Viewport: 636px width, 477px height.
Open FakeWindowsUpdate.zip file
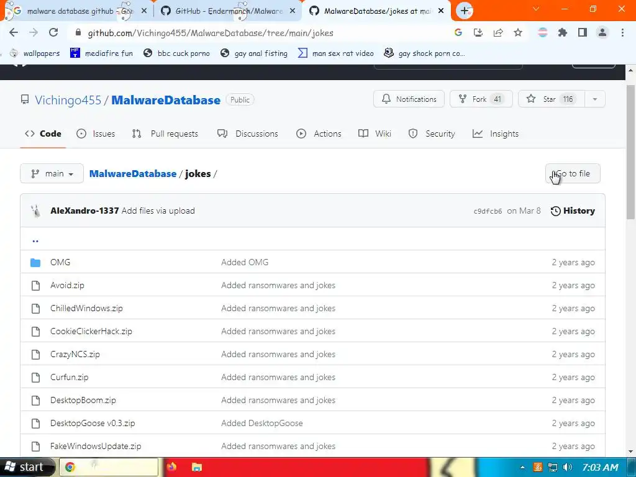(96, 446)
